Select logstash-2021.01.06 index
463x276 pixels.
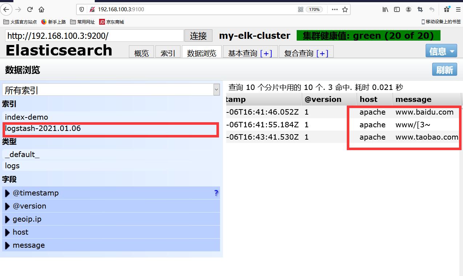coord(111,129)
